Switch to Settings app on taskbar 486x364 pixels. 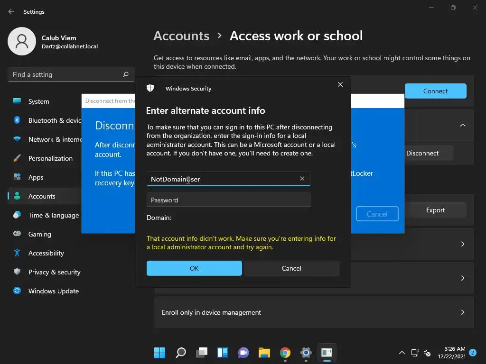pyautogui.click(x=306, y=353)
